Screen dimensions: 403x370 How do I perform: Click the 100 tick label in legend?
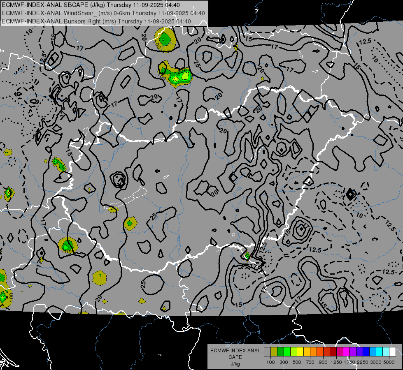point(270,362)
